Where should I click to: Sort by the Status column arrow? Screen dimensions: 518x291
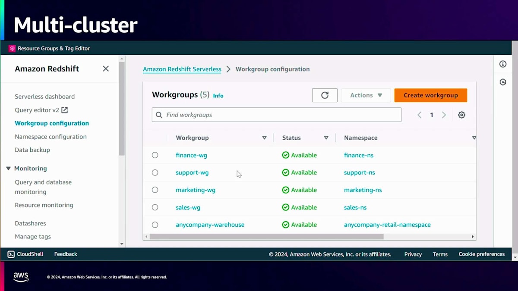click(x=326, y=138)
